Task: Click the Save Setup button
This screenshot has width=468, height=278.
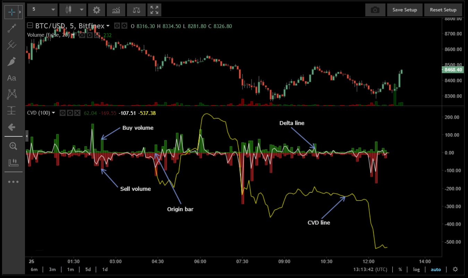Action: click(405, 10)
